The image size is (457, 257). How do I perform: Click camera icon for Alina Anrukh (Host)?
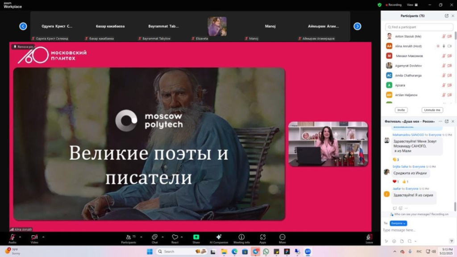pos(449,46)
